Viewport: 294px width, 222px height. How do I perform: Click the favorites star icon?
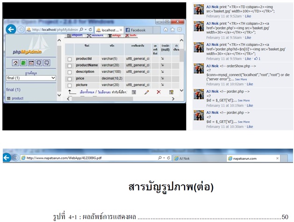pyautogui.click(x=173, y=30)
